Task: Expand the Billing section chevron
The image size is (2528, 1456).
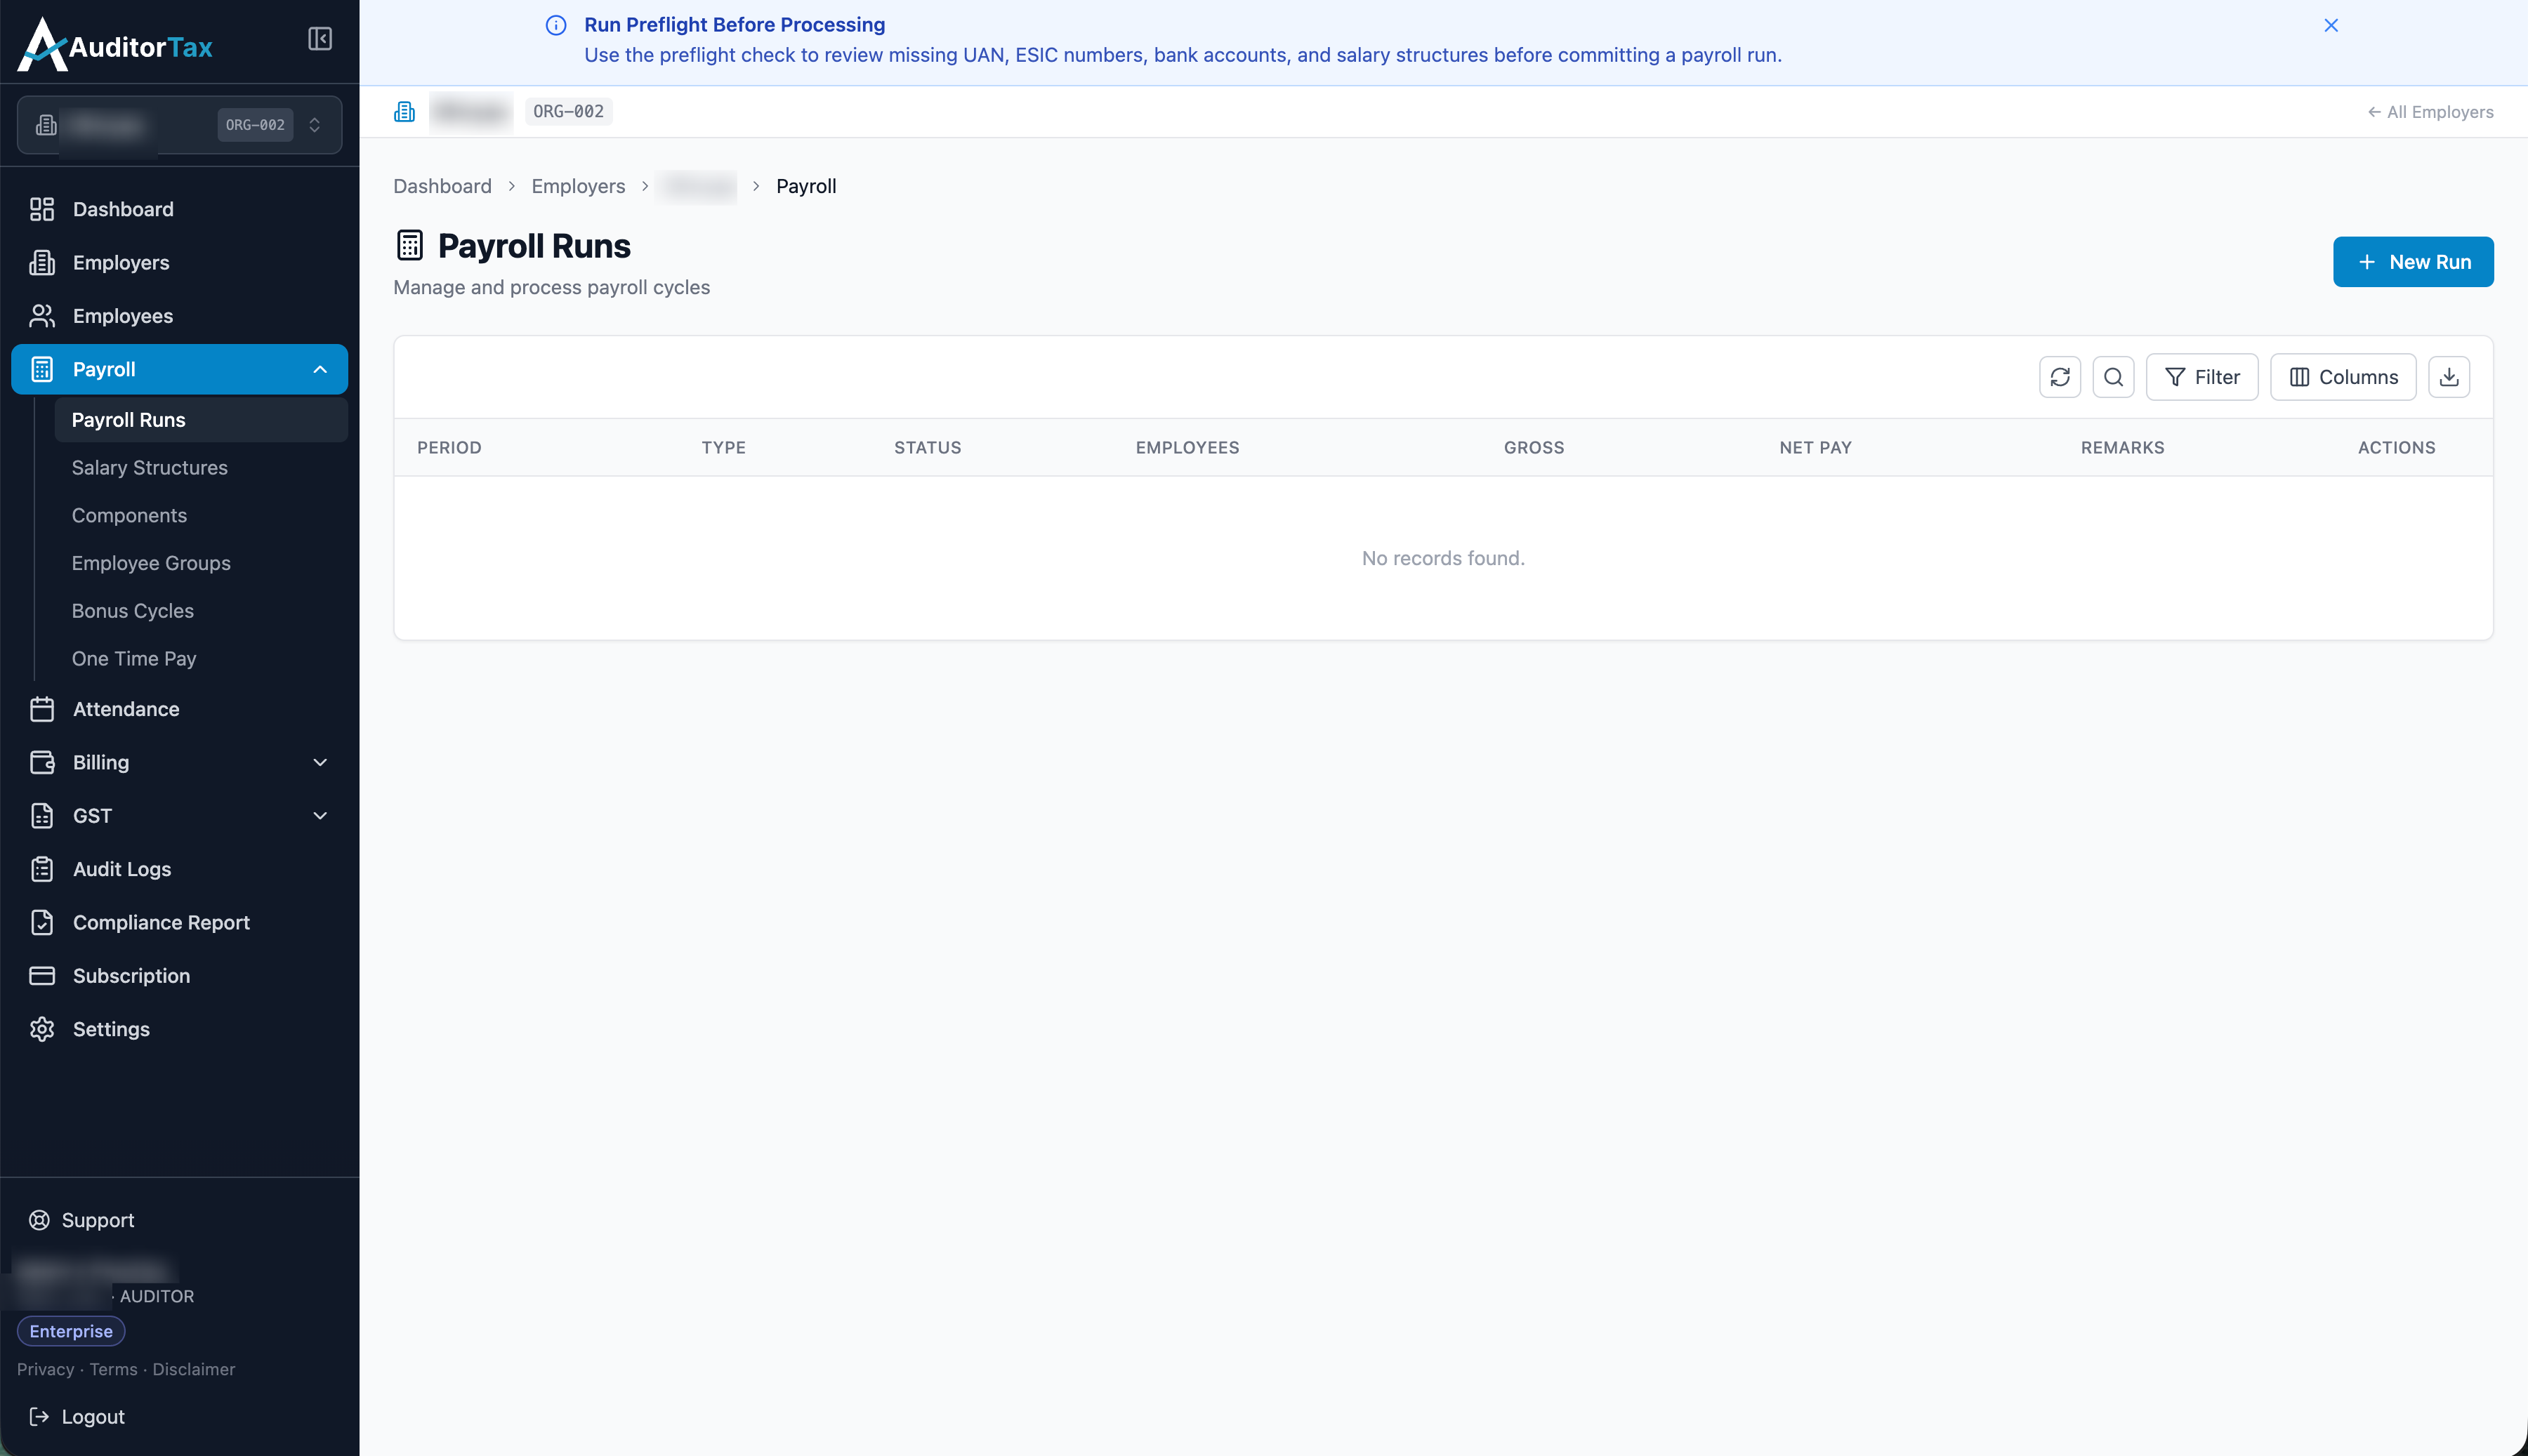Action: click(320, 762)
